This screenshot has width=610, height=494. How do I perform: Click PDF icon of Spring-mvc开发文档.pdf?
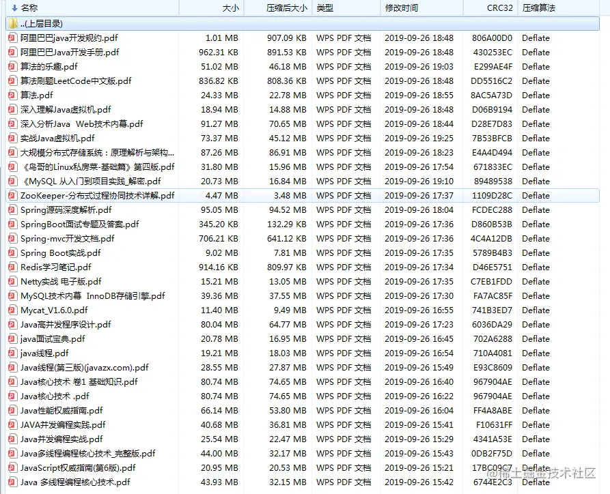click(x=13, y=239)
